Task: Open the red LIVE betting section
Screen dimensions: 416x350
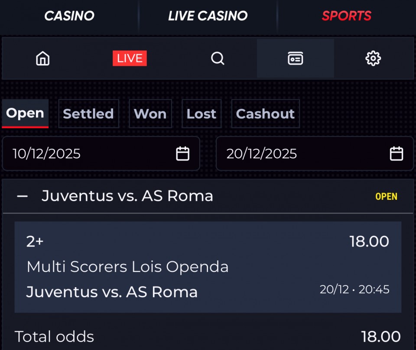Action: click(x=130, y=58)
